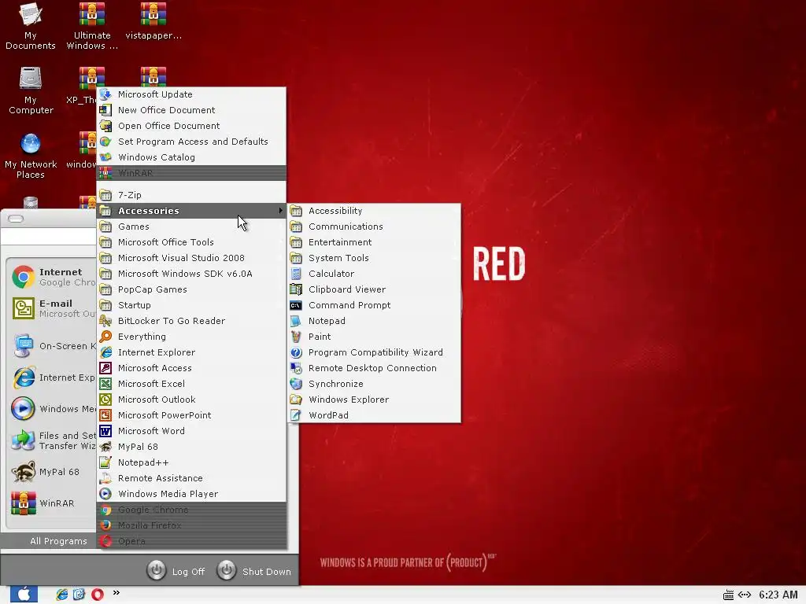Expand the 7-Zip program folder

(191, 195)
